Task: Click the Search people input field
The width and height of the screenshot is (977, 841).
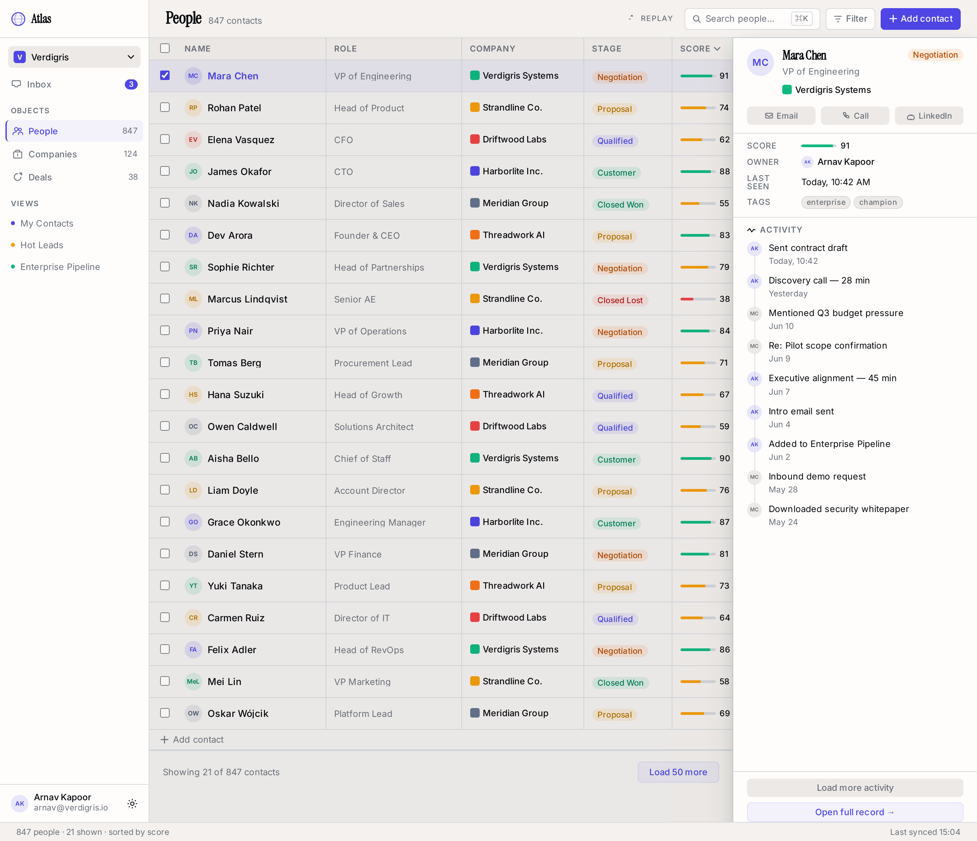Action: [752, 19]
